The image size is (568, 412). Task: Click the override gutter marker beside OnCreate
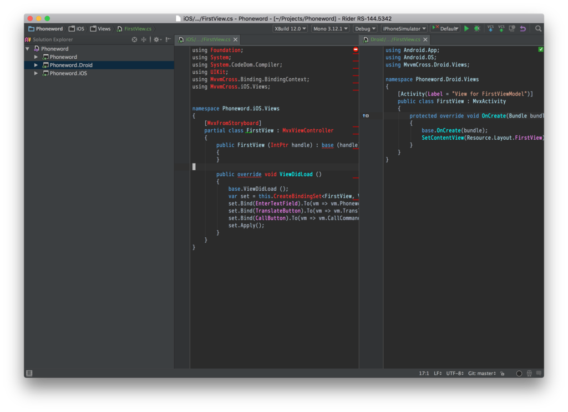366,116
